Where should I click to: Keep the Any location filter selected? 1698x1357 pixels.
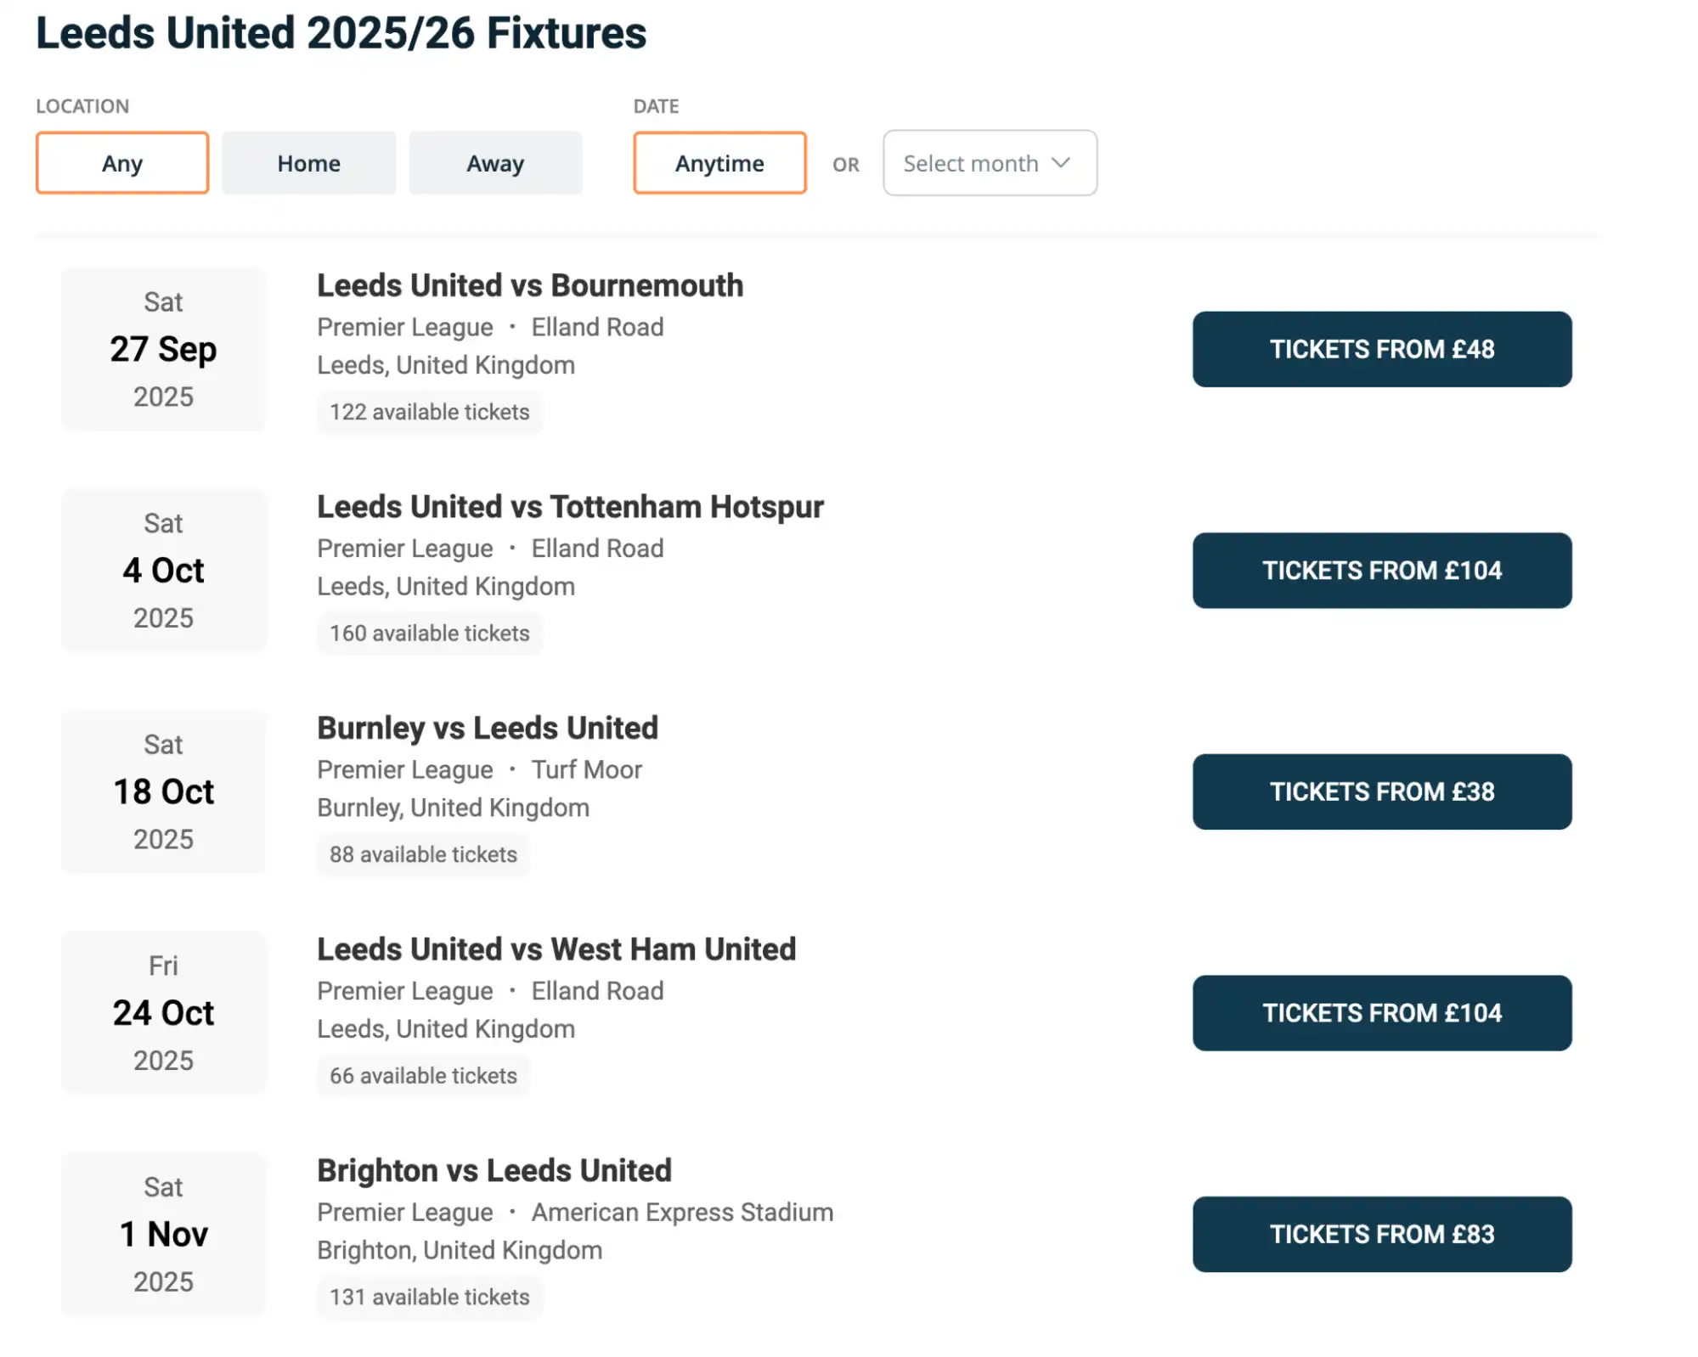point(121,162)
